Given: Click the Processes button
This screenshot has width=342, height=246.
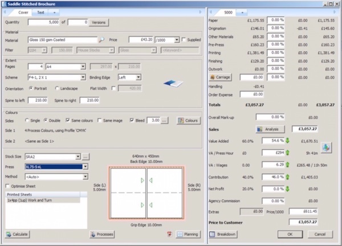Looking at the screenshot, I should 101,234.
